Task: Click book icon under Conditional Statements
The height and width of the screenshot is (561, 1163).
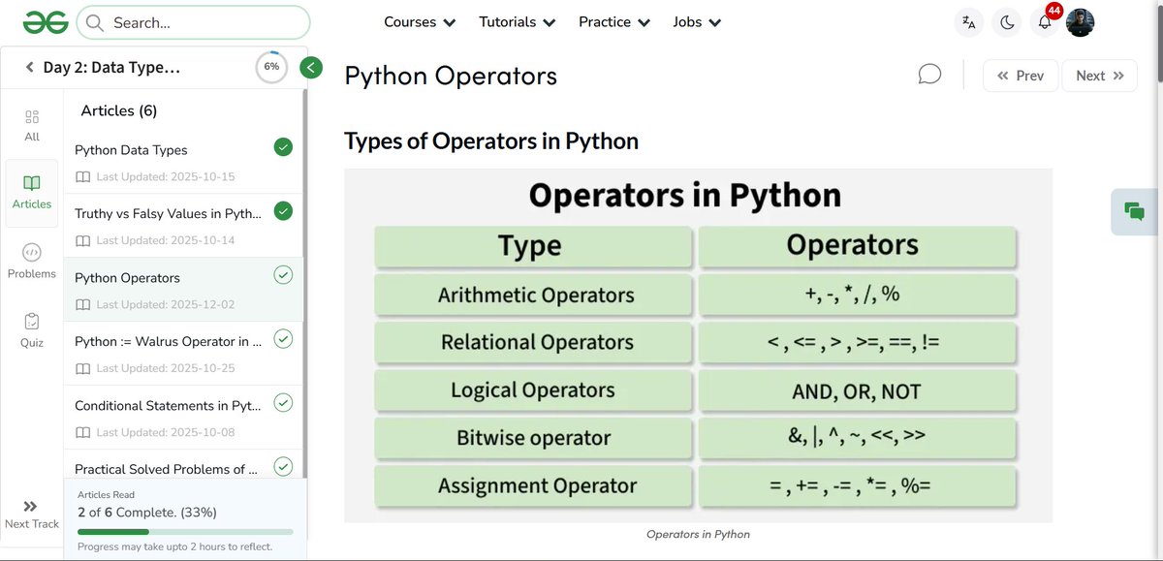Action: pos(82,433)
